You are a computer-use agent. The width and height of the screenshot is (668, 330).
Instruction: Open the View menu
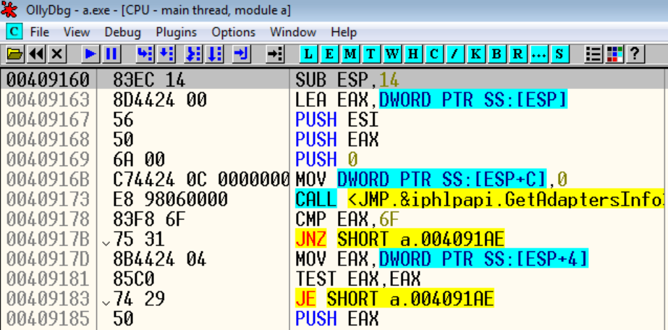tap(77, 32)
